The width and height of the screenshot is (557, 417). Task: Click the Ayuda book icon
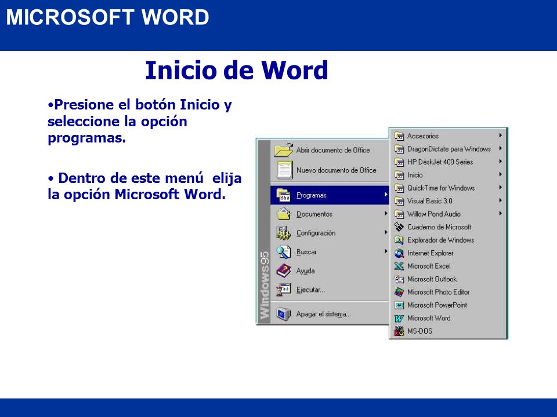(x=284, y=271)
